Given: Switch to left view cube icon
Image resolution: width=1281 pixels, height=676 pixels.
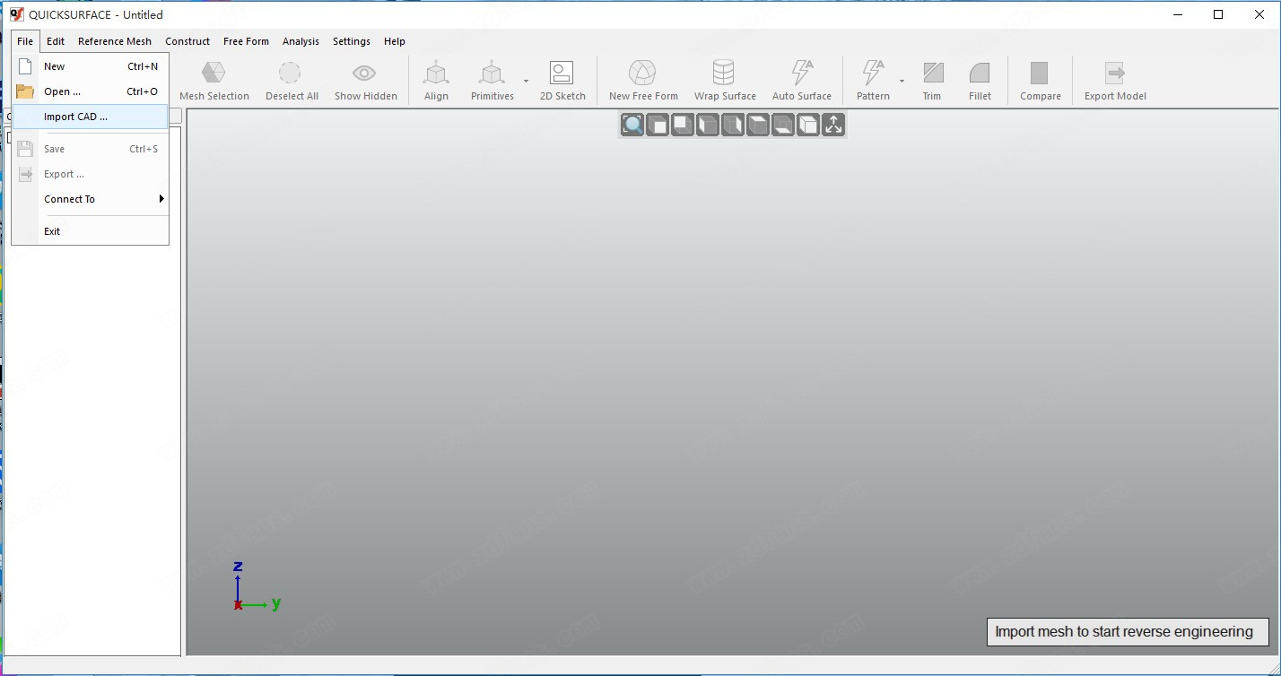Looking at the screenshot, I should pos(708,125).
